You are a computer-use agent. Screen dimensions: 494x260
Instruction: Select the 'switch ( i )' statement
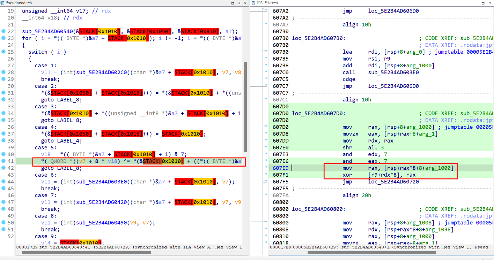tap(47, 52)
